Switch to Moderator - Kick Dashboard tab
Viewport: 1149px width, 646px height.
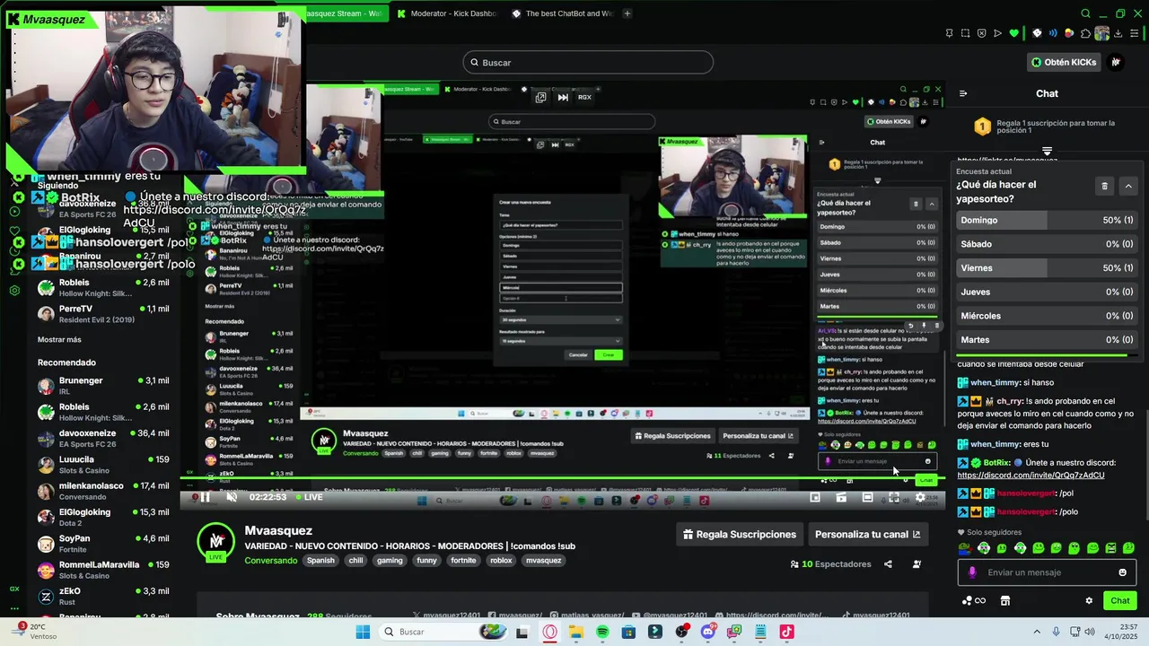point(447,13)
